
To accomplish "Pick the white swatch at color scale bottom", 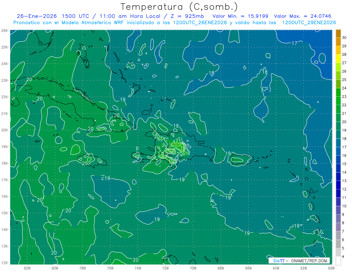I will click(338, 261).
